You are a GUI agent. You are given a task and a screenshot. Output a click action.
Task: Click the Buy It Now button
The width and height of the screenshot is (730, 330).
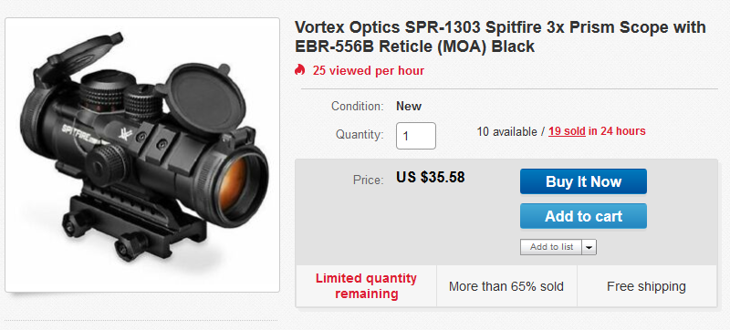(x=583, y=181)
